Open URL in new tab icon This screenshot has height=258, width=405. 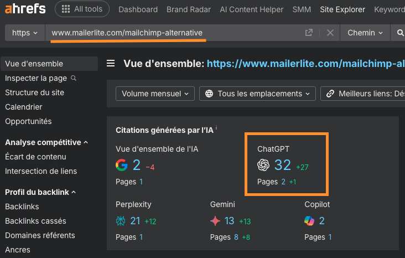click(x=309, y=33)
